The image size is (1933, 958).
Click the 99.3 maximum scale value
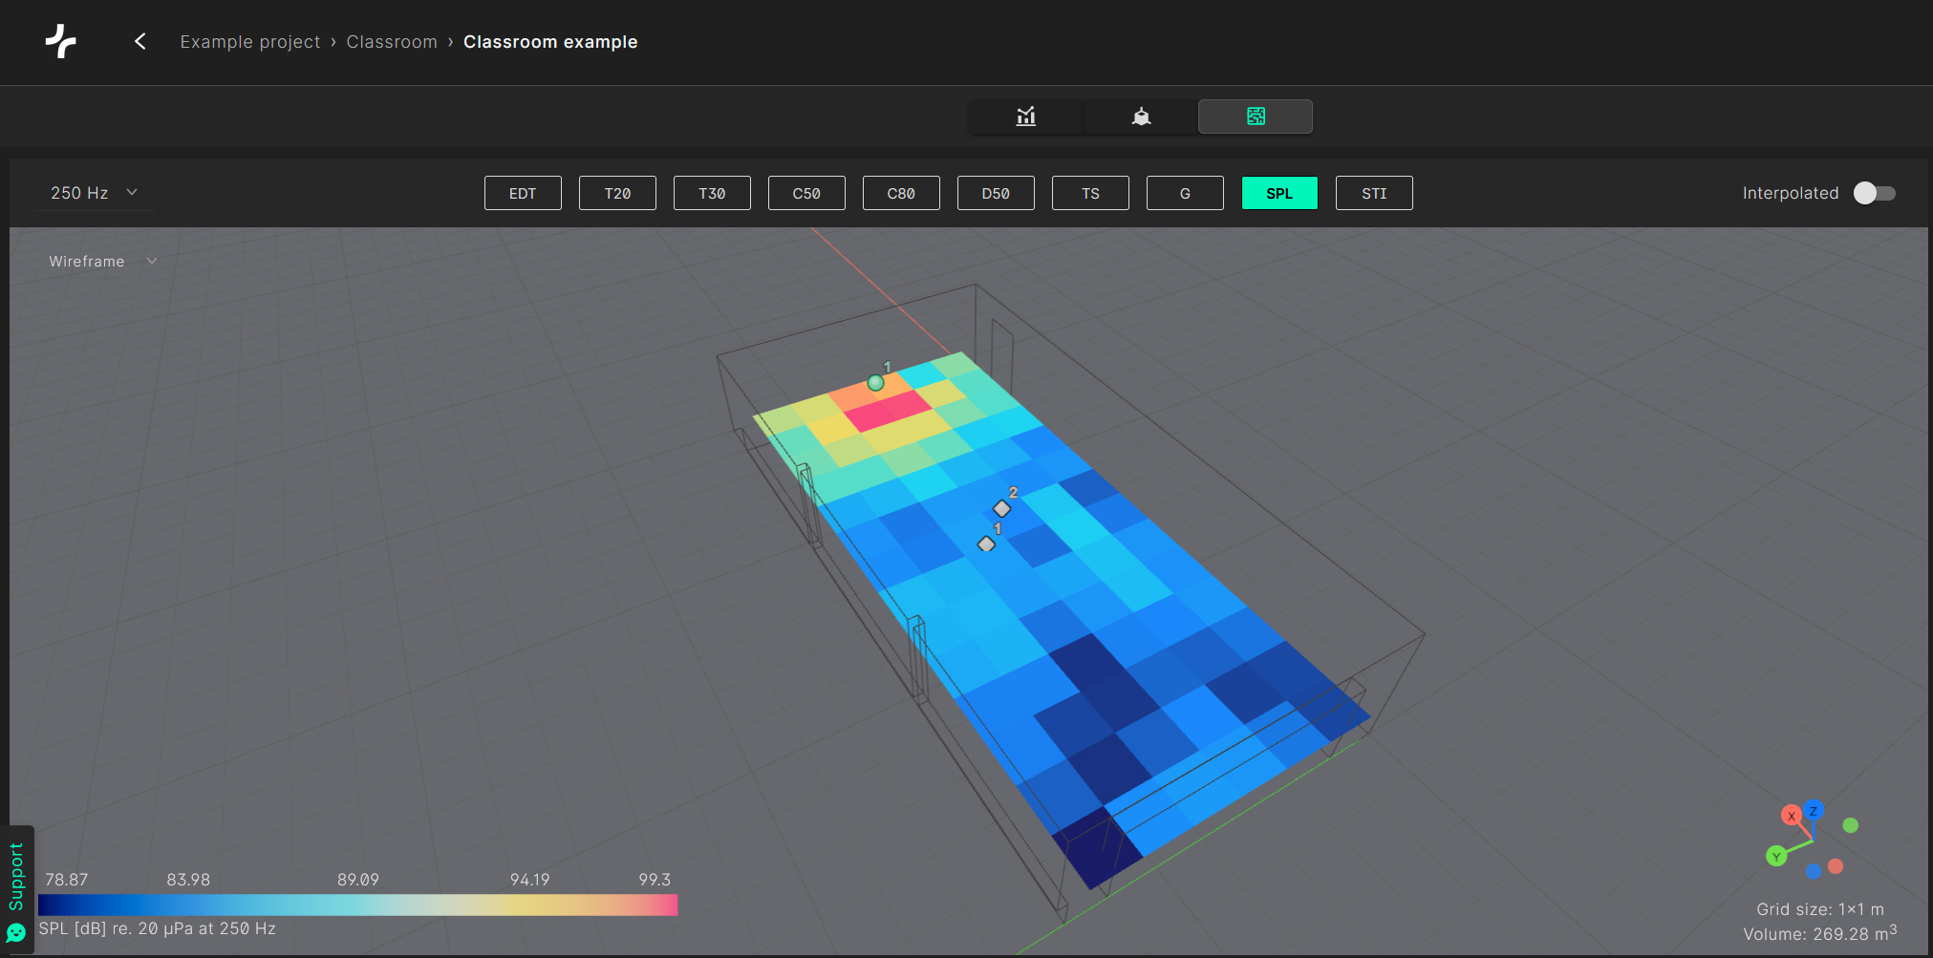pyautogui.click(x=655, y=880)
